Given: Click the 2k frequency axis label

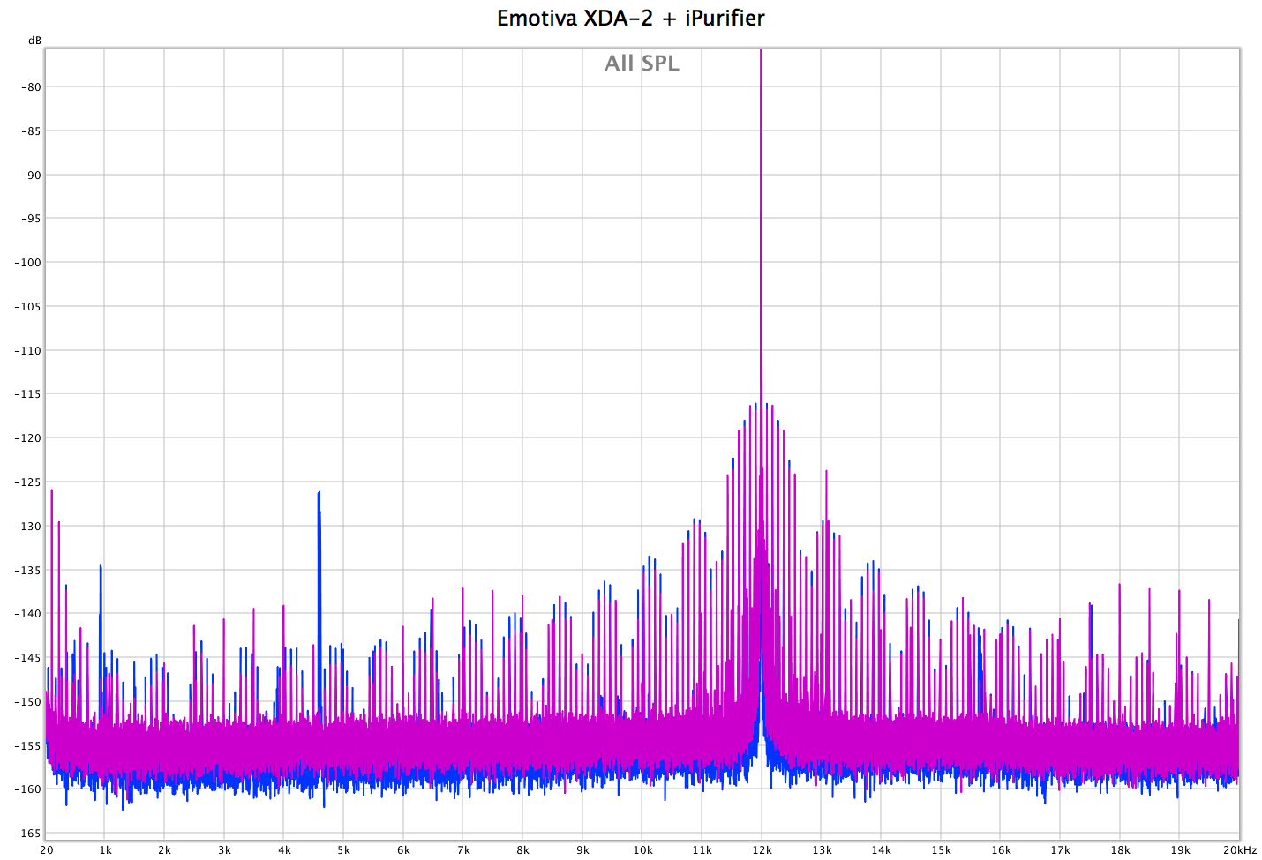Looking at the screenshot, I should [164, 850].
